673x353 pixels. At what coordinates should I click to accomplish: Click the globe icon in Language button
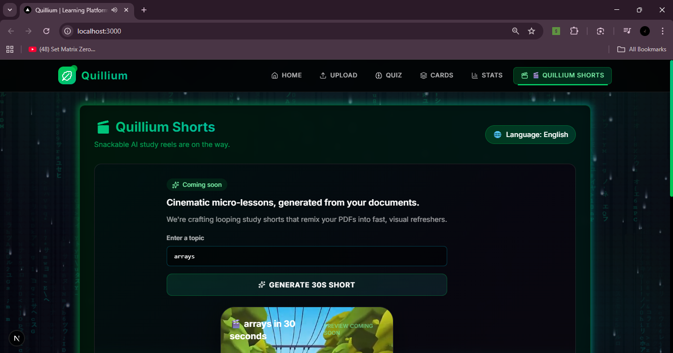pyautogui.click(x=497, y=135)
